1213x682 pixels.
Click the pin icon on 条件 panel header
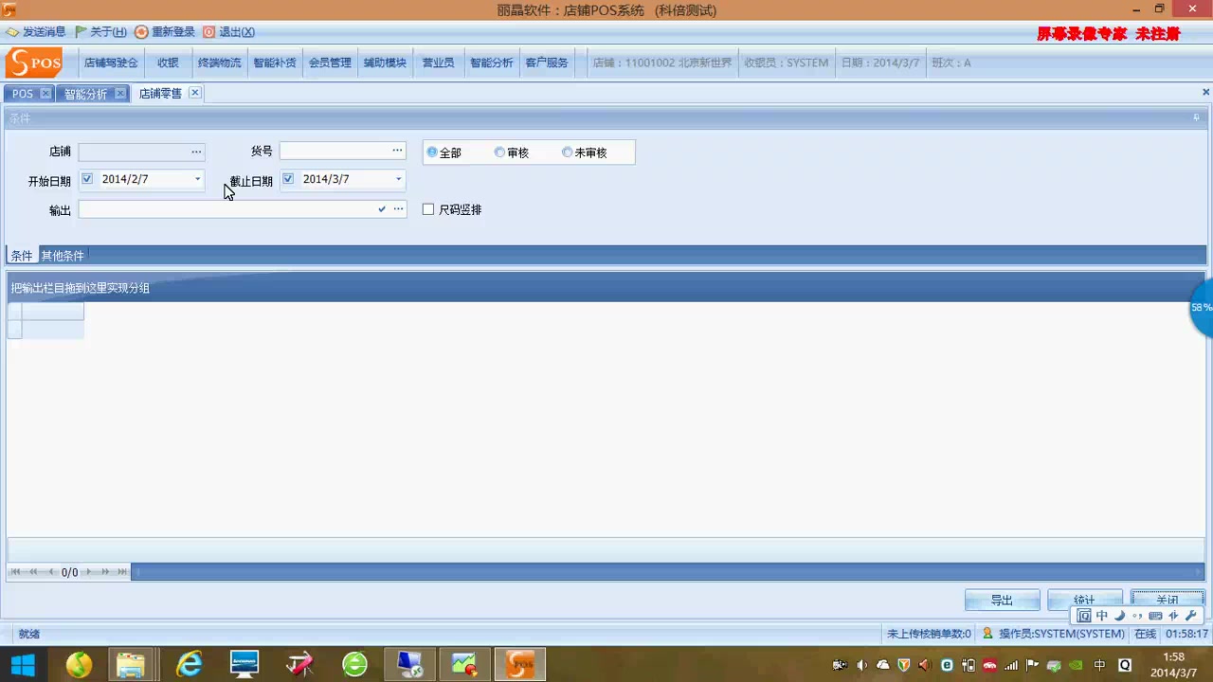1196,117
